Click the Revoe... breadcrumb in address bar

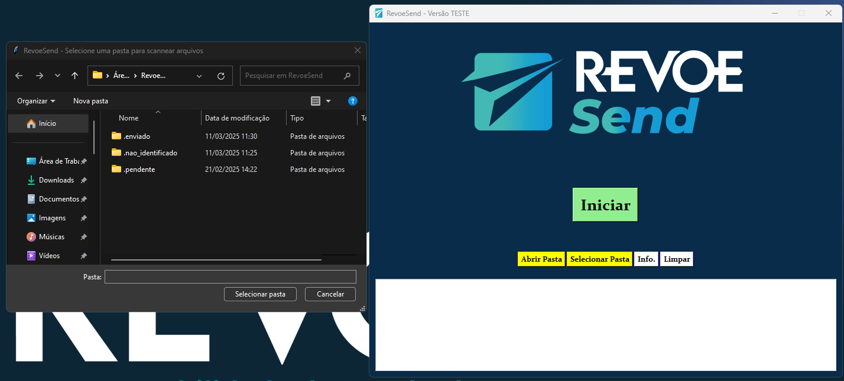point(154,76)
